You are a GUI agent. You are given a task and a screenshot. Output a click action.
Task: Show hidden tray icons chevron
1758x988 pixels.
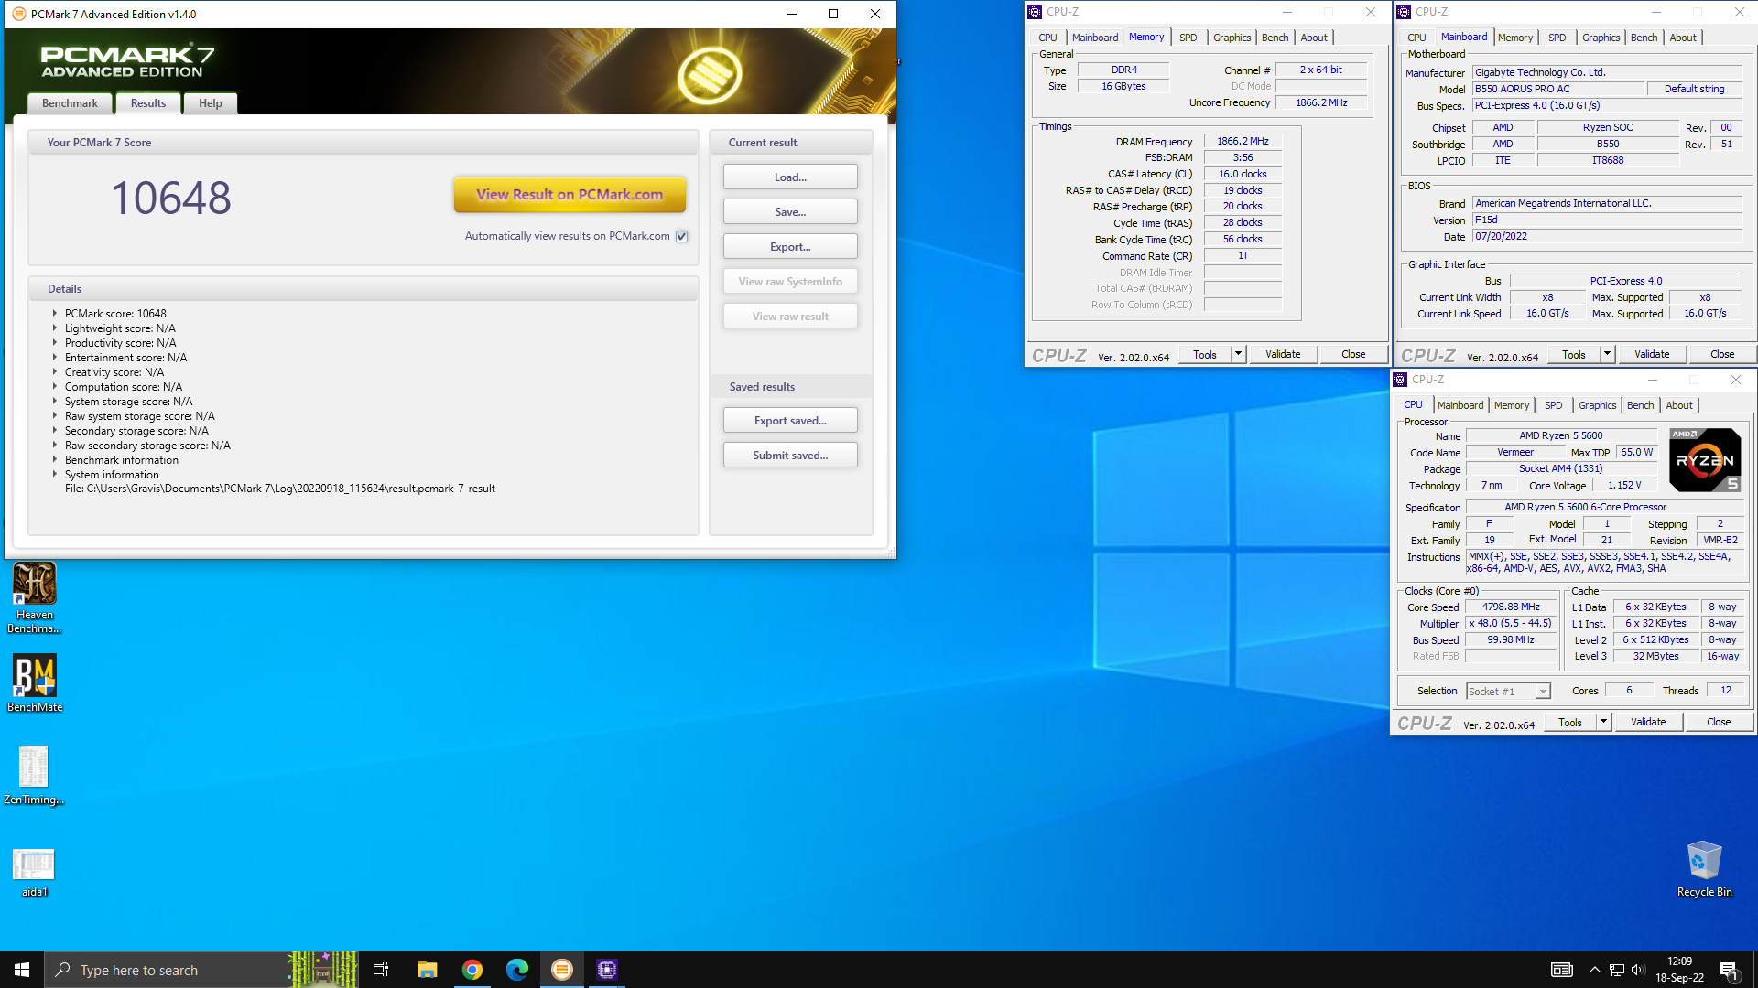1594,970
